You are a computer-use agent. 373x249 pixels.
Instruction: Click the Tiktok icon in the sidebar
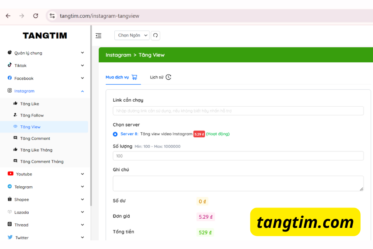(9, 65)
